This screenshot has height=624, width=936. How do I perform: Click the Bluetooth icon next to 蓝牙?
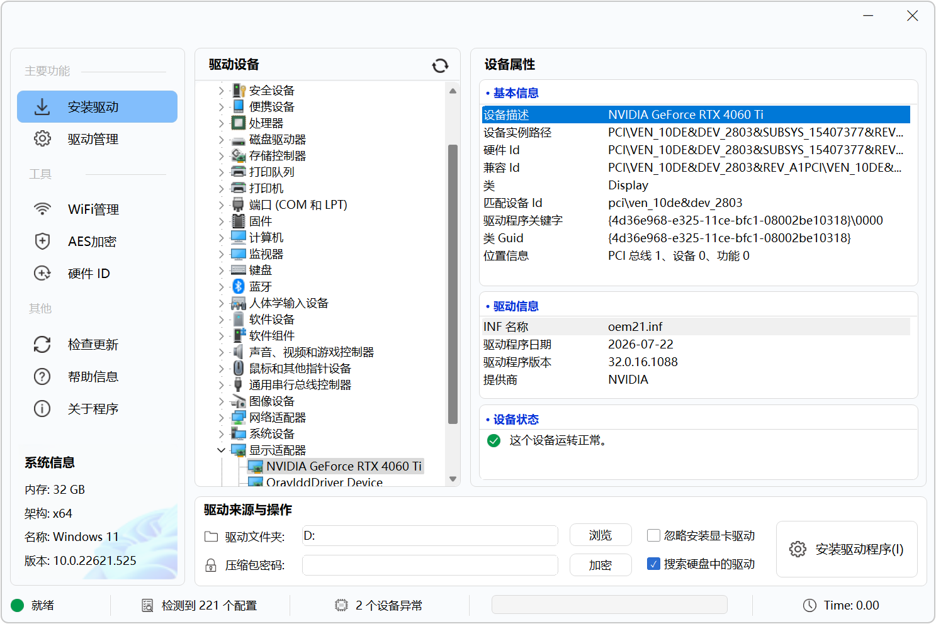[x=239, y=287]
